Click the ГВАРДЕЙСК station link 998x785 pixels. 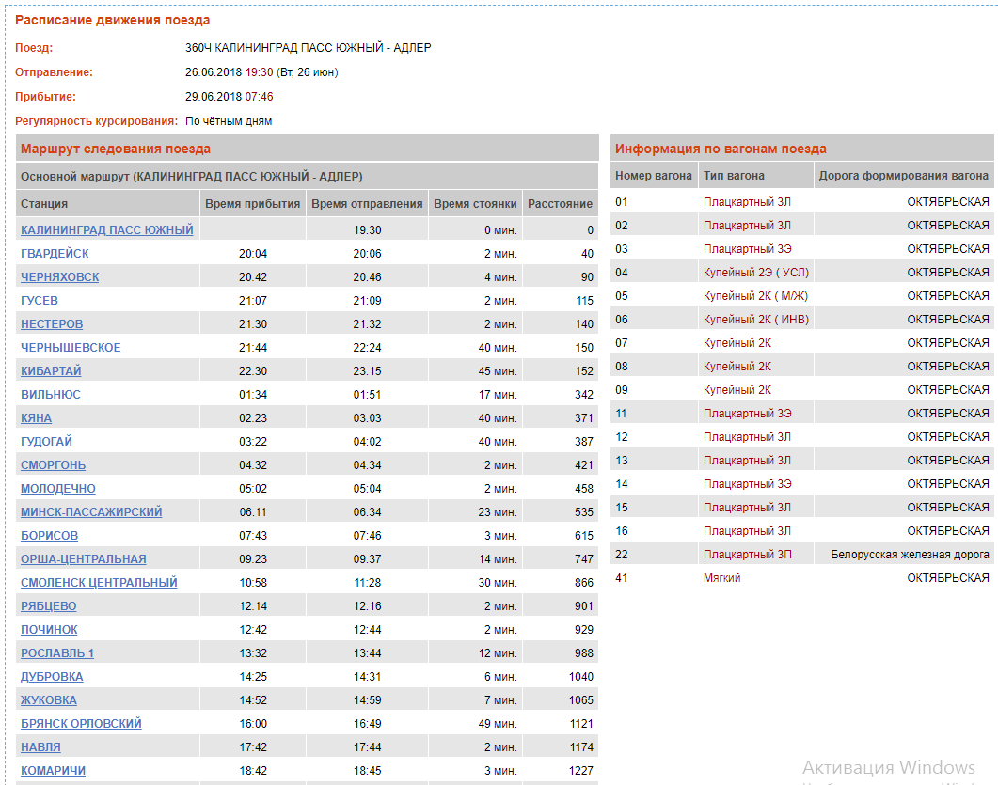click(x=55, y=254)
